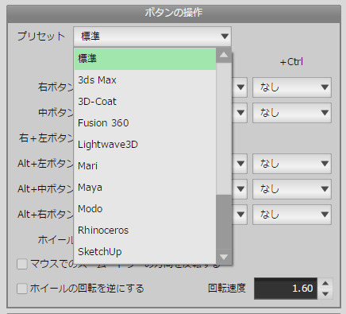This screenshot has height=314, width=346.
Task: Increase 回転速度 with the up stepper
Action: pyautogui.click(x=325, y=283)
